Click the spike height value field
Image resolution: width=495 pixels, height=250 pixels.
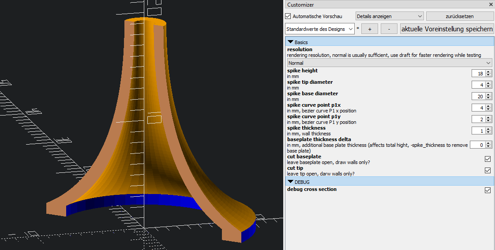tap(478, 73)
